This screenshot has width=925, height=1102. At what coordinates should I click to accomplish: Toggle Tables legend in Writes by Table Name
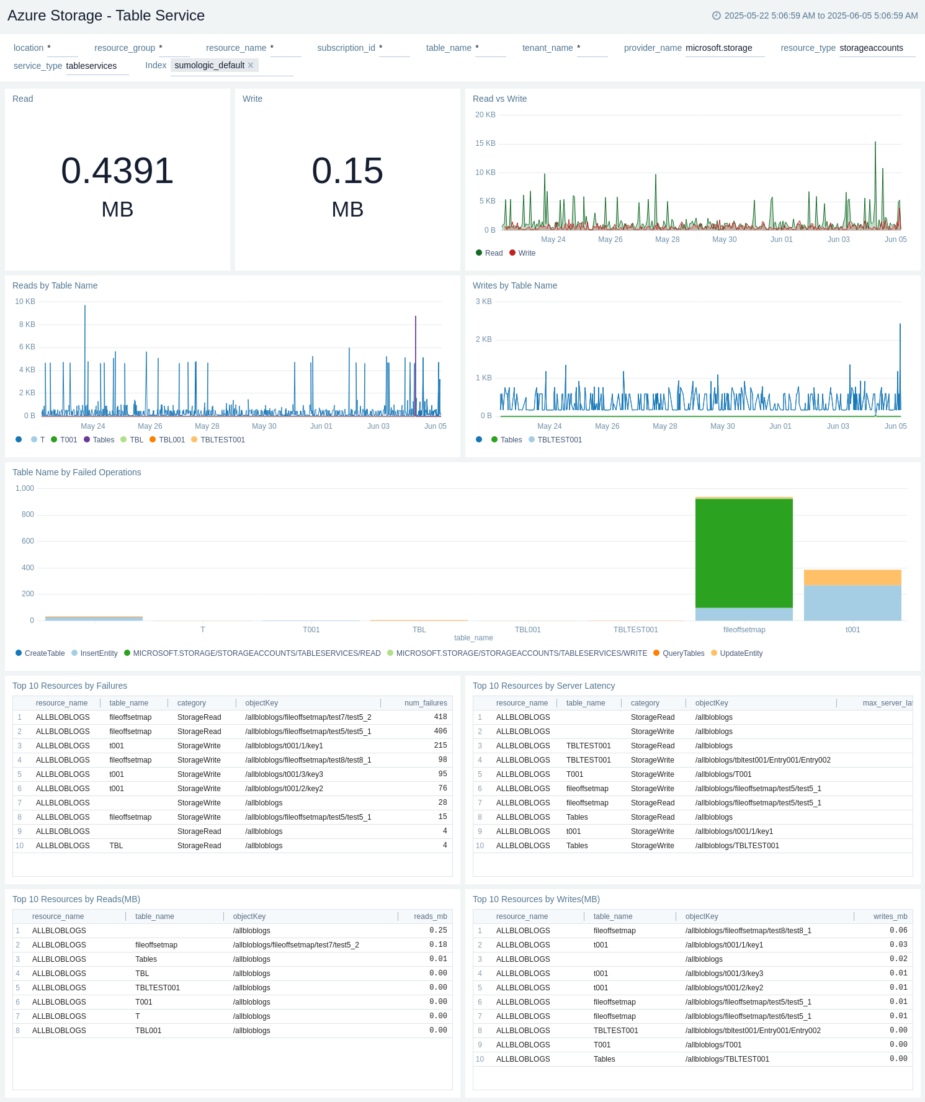[x=507, y=440]
